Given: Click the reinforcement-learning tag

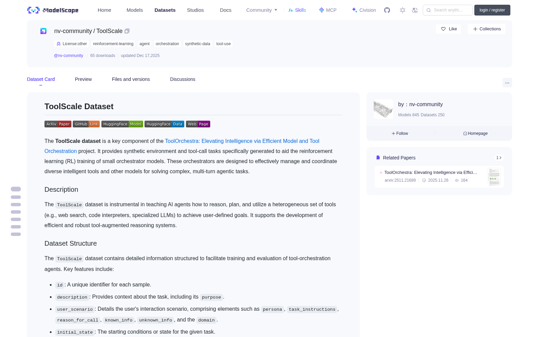Looking at the screenshot, I should [113, 44].
